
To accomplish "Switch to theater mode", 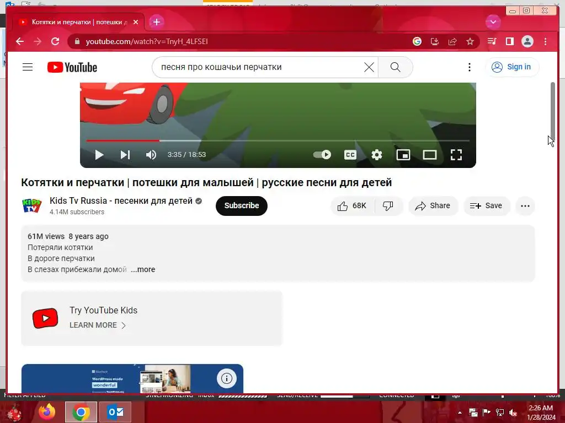I will (x=429, y=155).
